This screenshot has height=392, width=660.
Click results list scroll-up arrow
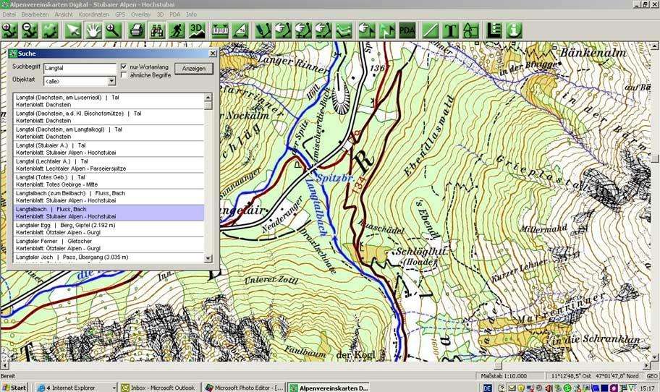tap(208, 97)
